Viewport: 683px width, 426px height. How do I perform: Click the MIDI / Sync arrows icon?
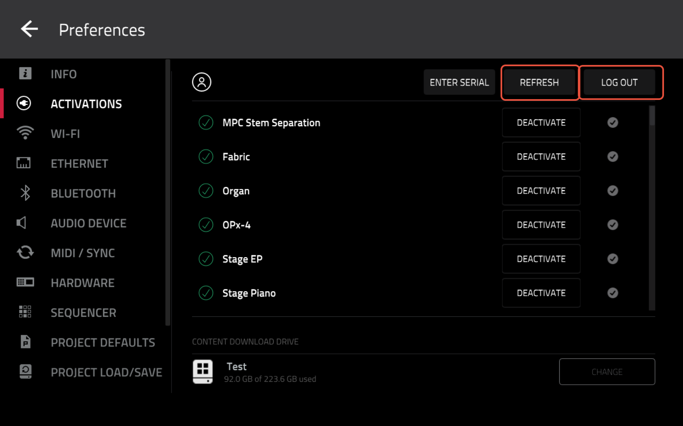(x=25, y=252)
